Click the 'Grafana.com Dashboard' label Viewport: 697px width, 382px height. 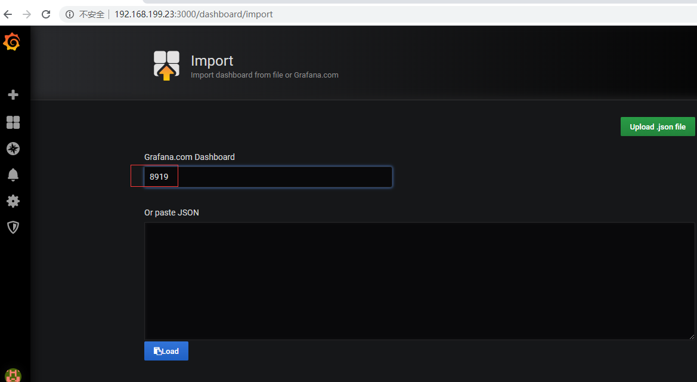click(190, 157)
